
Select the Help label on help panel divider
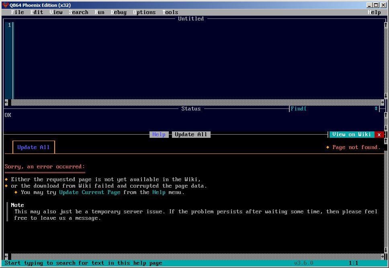[159, 135]
